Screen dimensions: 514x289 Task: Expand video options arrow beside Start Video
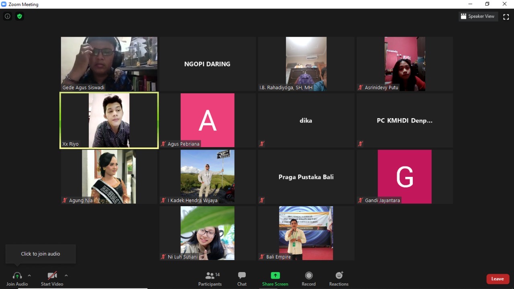pos(66,275)
